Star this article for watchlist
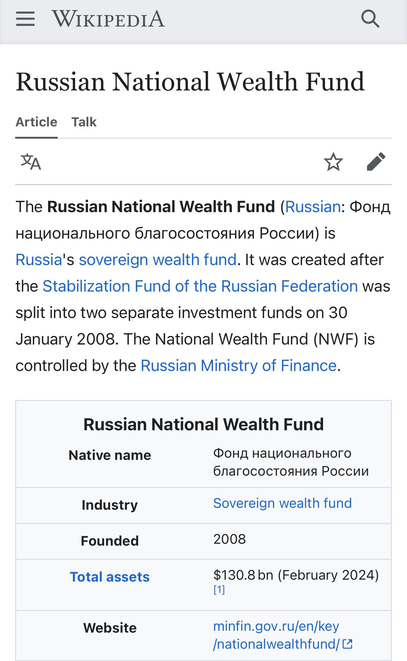Screen dimensions: 407x661 coord(333,162)
